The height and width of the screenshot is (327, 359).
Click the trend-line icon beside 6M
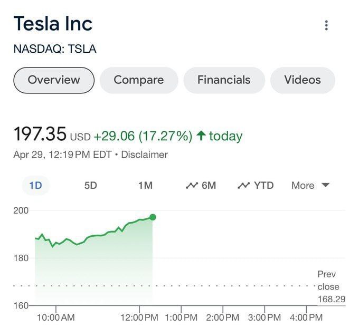click(191, 186)
